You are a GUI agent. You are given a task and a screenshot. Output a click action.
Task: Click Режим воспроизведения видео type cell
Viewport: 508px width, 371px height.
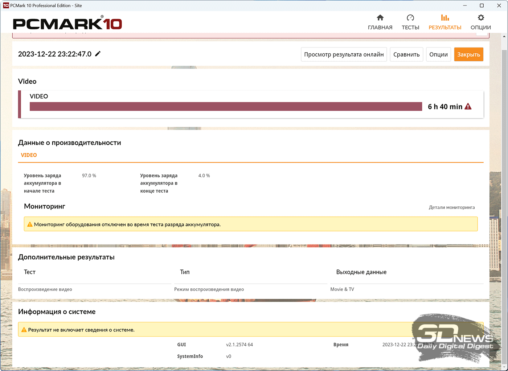209,289
